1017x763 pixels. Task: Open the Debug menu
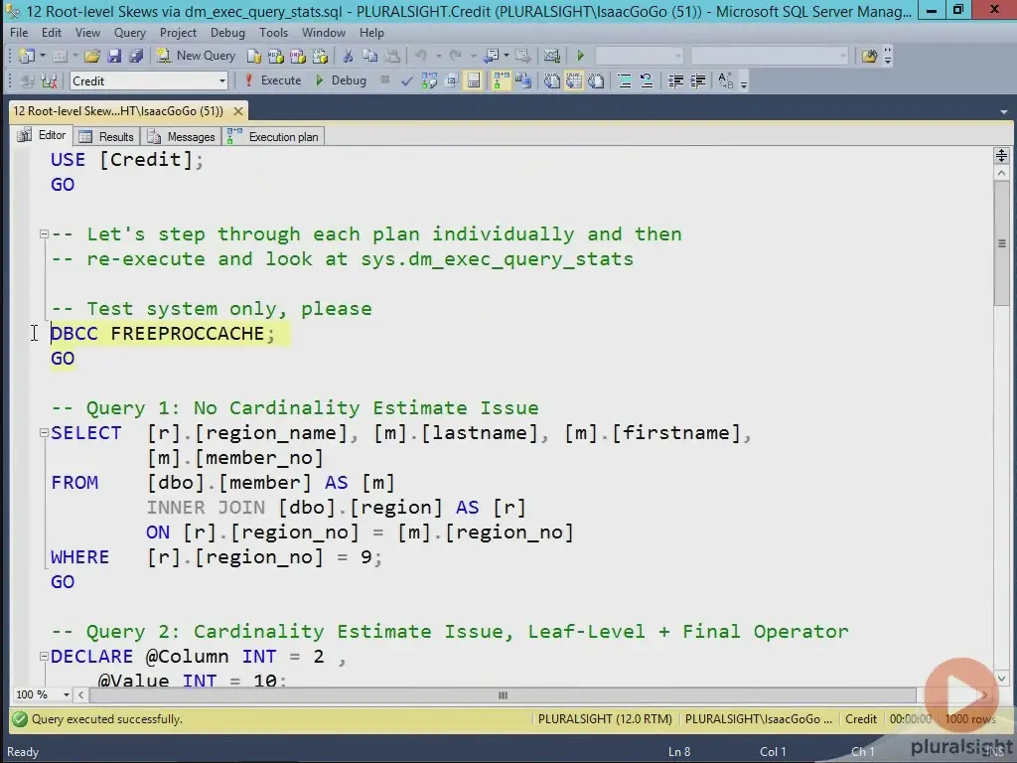(227, 33)
